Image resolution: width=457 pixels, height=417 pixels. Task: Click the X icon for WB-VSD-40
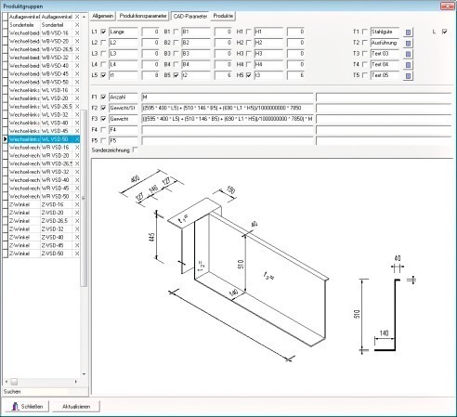click(x=77, y=66)
